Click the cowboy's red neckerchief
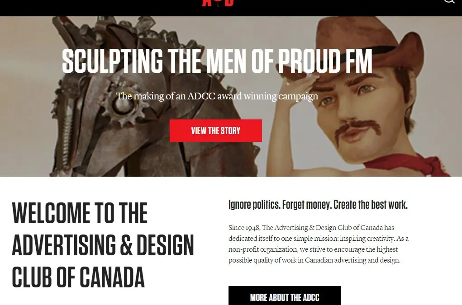Image resolution: width=462 pixels, height=305 pixels. point(413,165)
